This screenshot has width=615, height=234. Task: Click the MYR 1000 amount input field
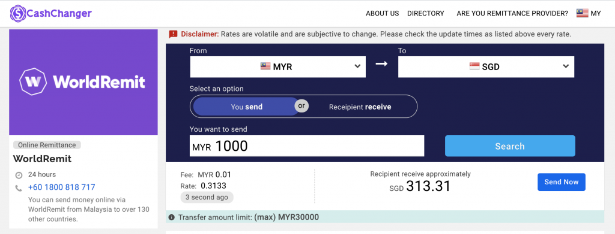point(307,145)
